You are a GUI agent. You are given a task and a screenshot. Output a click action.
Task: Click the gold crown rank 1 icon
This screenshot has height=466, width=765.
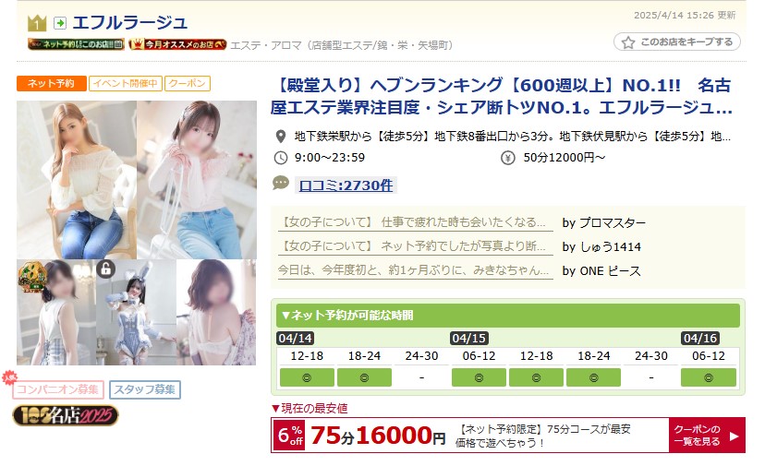pos(37,23)
